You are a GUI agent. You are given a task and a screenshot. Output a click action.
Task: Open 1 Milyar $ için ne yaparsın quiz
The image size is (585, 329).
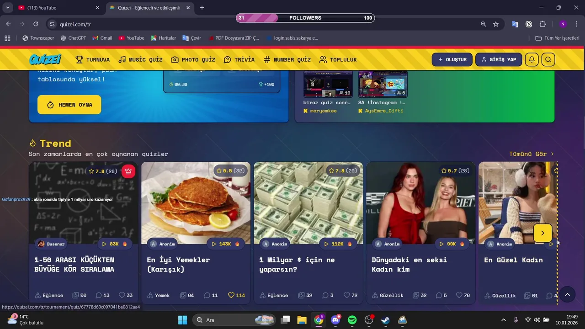[297, 265]
